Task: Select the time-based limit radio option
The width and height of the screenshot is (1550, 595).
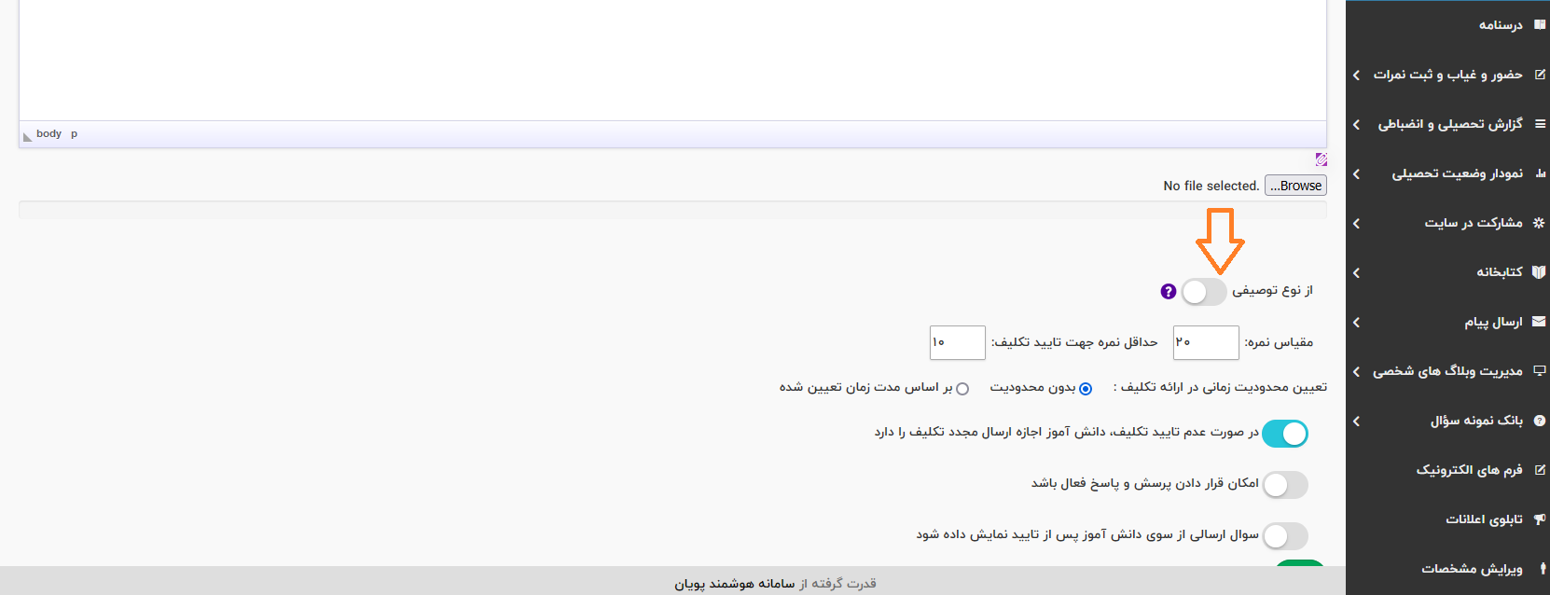Action: click(x=962, y=389)
